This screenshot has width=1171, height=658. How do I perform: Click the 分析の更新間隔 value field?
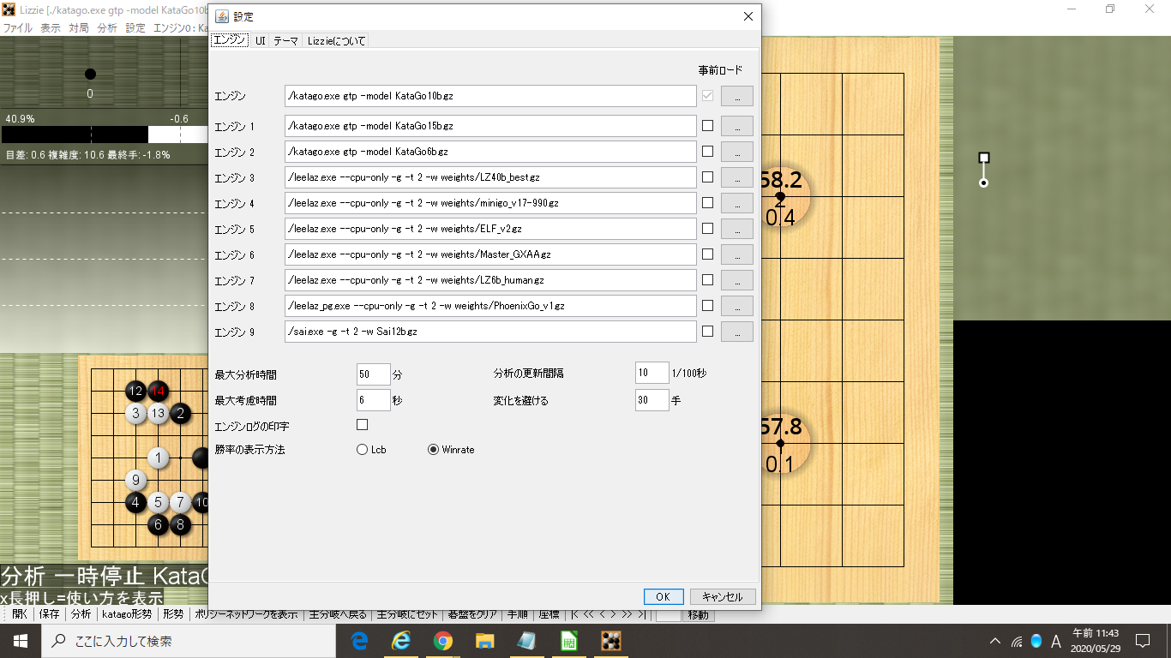pyautogui.click(x=652, y=373)
